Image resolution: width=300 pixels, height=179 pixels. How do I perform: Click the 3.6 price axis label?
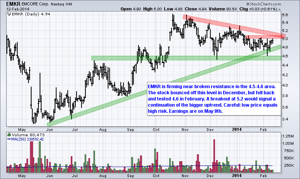[x=285, y=107]
